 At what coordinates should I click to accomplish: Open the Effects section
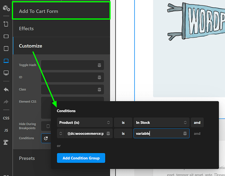pyautogui.click(x=61, y=29)
